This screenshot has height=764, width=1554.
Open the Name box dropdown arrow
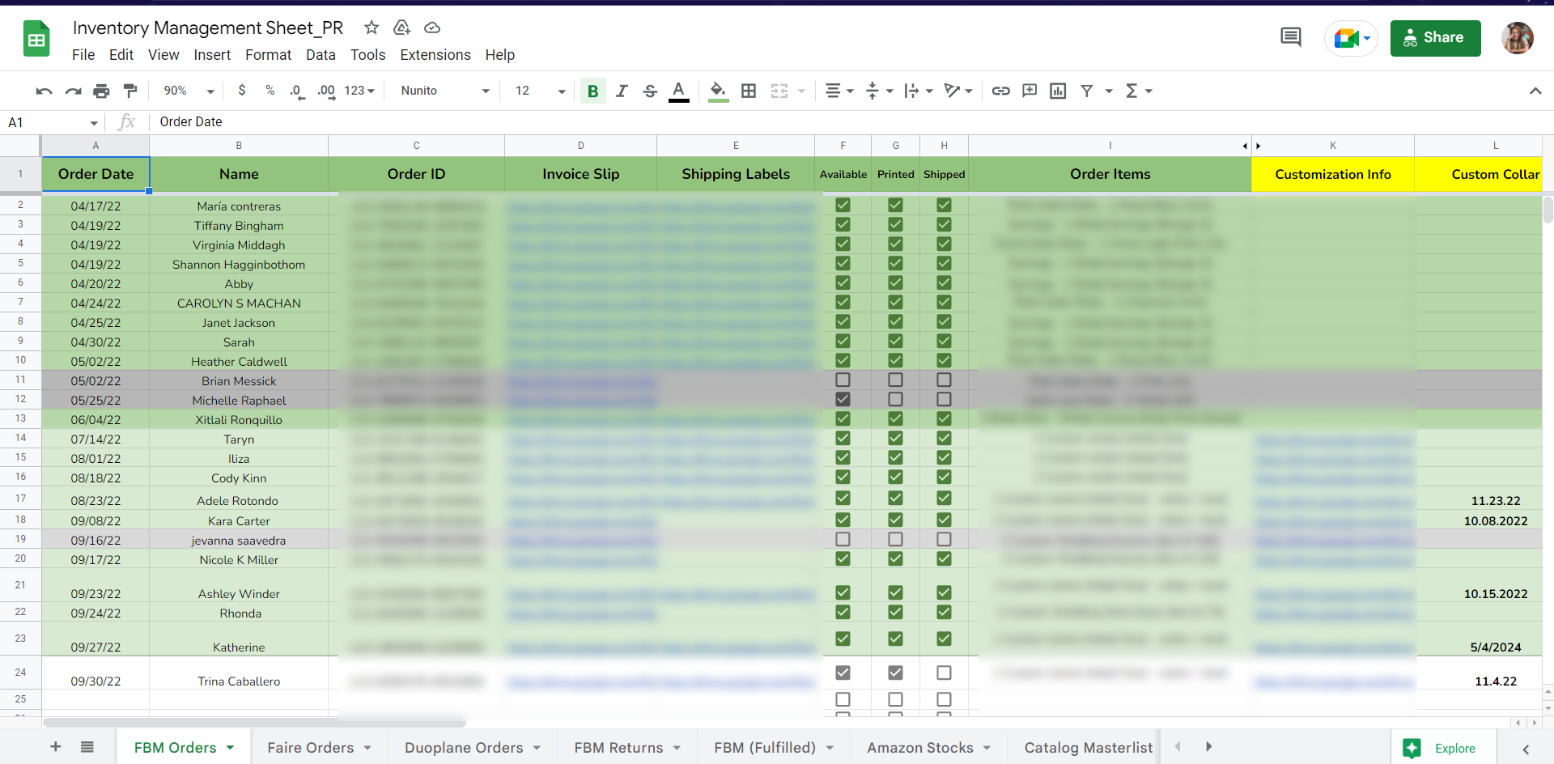tap(94, 123)
